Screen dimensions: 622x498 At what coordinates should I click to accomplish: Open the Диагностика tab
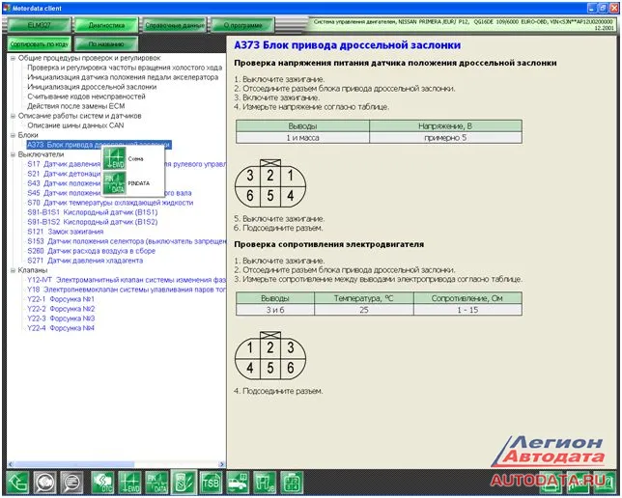106,25
